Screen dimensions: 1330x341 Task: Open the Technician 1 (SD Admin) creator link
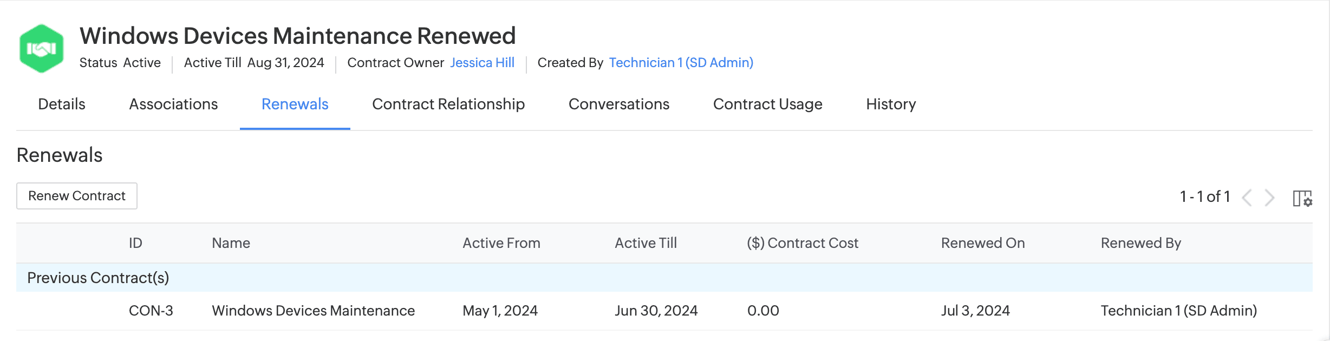coord(681,63)
